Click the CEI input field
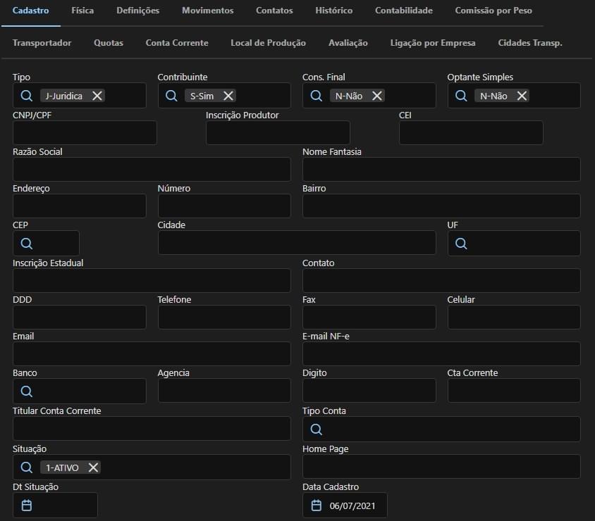595x521 pixels. (x=471, y=132)
